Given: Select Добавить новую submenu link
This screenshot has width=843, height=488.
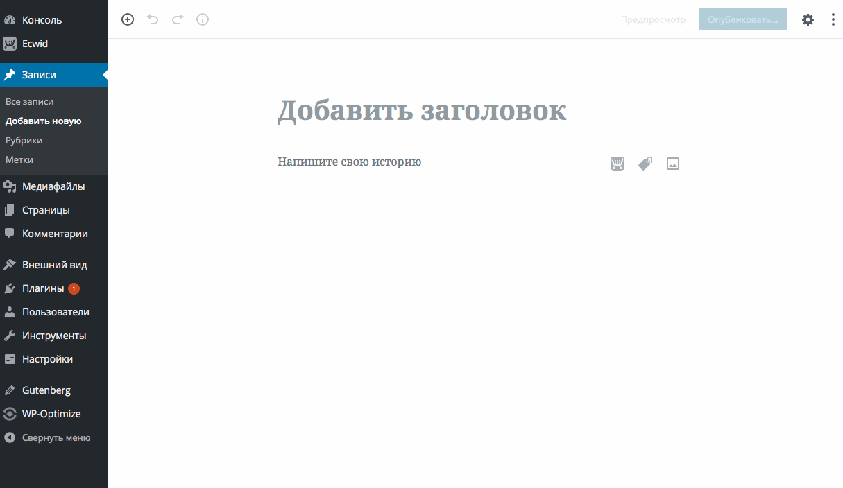Looking at the screenshot, I should click(43, 121).
